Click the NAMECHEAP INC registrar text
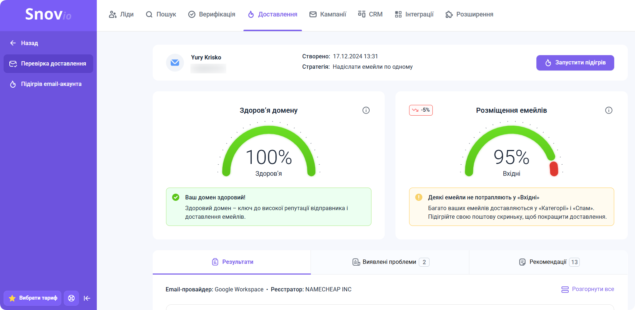This screenshot has width=635, height=310. pos(328,289)
